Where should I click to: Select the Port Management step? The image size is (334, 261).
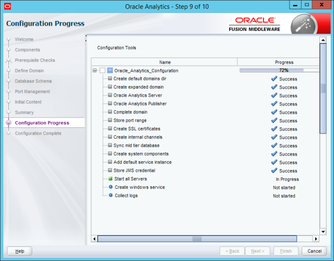pos(32,91)
